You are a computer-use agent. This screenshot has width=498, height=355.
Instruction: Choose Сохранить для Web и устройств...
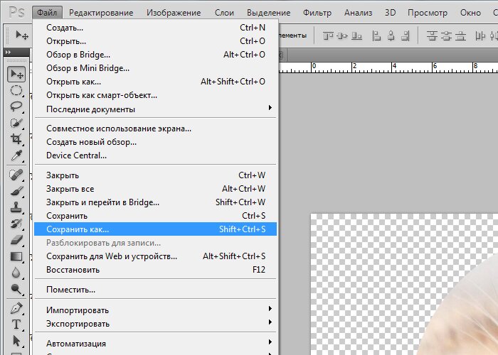155,256
